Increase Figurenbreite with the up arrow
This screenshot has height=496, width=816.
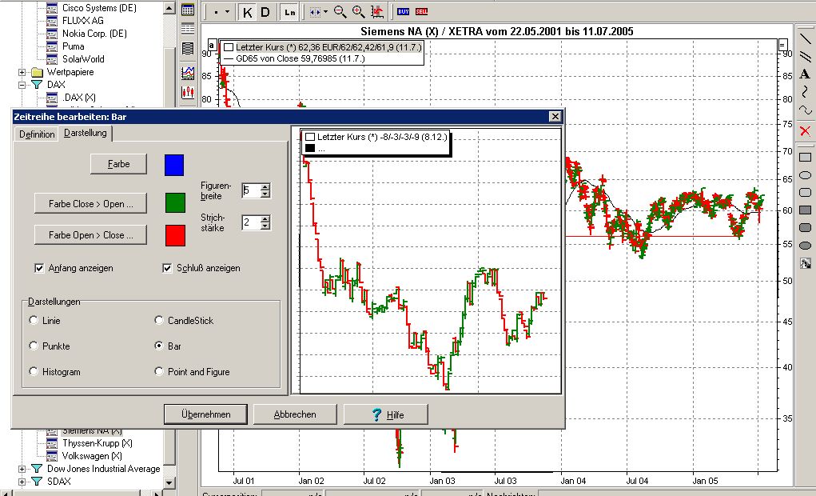[265, 187]
